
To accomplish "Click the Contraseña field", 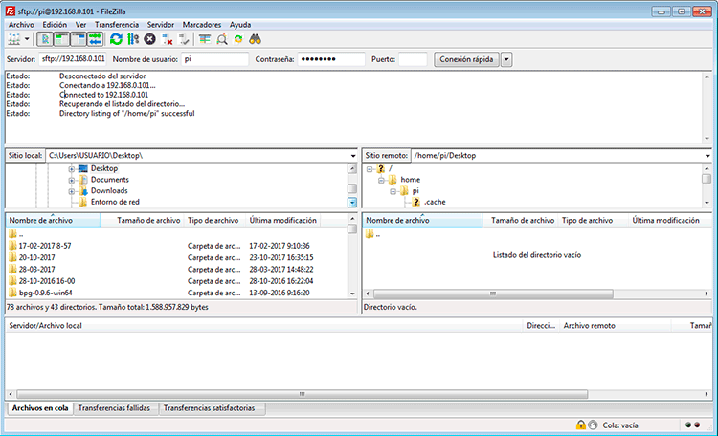I will [x=331, y=59].
